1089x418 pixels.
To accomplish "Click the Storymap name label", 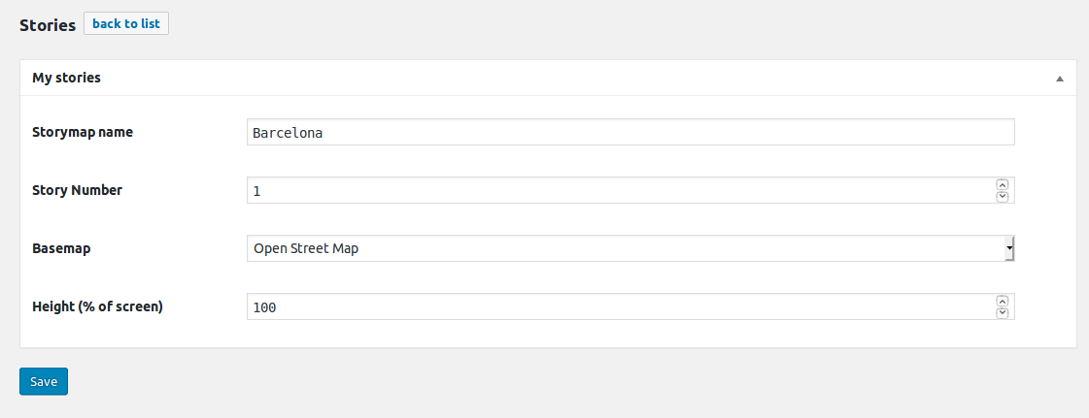I will tap(83, 132).
